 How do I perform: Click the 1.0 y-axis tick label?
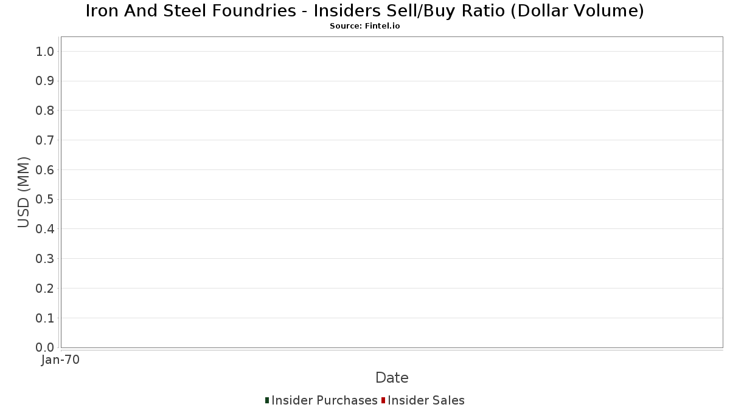click(46, 51)
